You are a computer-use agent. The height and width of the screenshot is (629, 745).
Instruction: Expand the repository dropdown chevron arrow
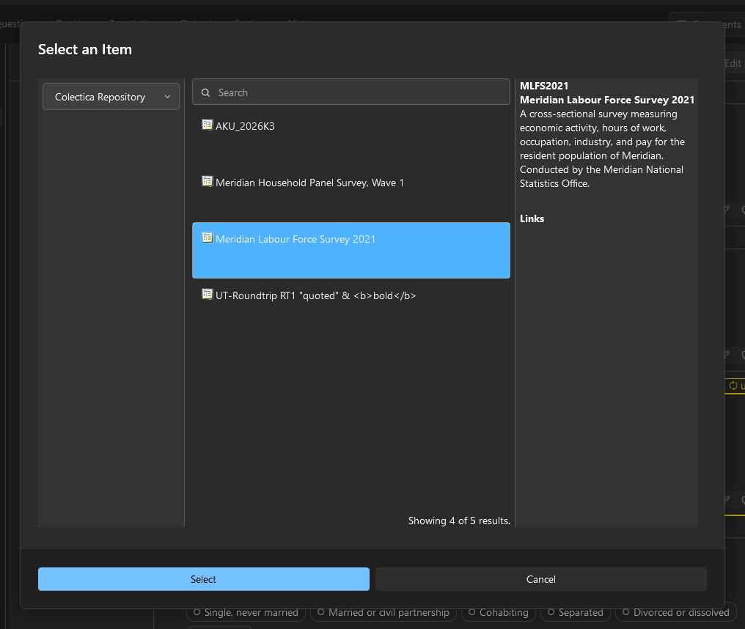[167, 97]
